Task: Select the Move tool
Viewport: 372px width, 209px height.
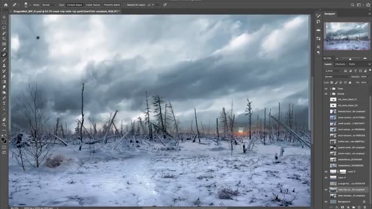Action: click(x=4, y=17)
